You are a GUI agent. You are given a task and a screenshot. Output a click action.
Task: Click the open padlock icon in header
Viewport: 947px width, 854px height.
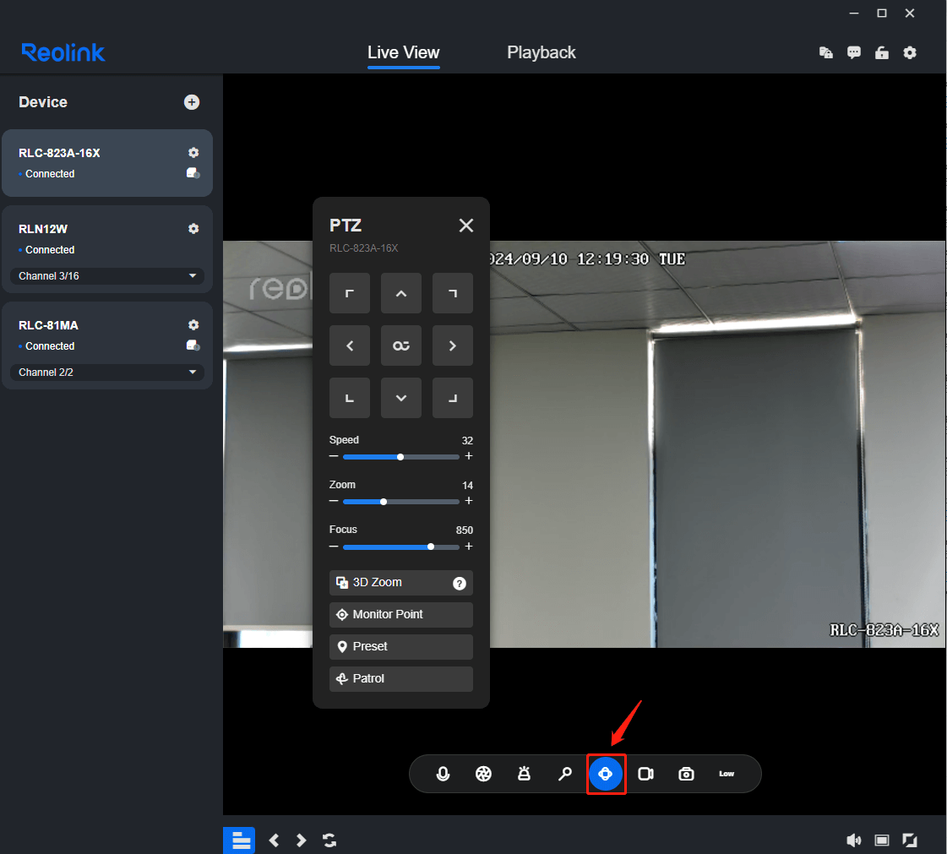[x=882, y=52]
